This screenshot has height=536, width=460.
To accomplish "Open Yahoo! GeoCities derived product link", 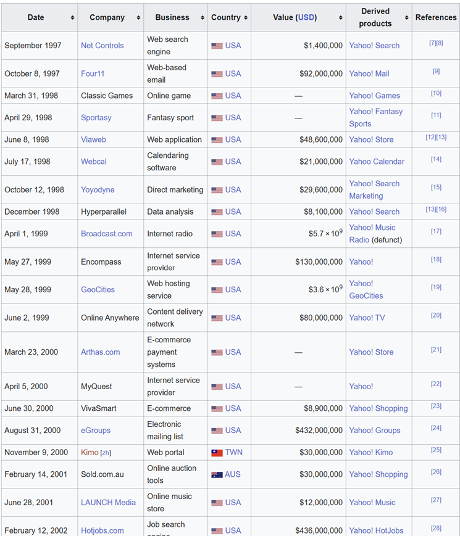I will point(366,289).
